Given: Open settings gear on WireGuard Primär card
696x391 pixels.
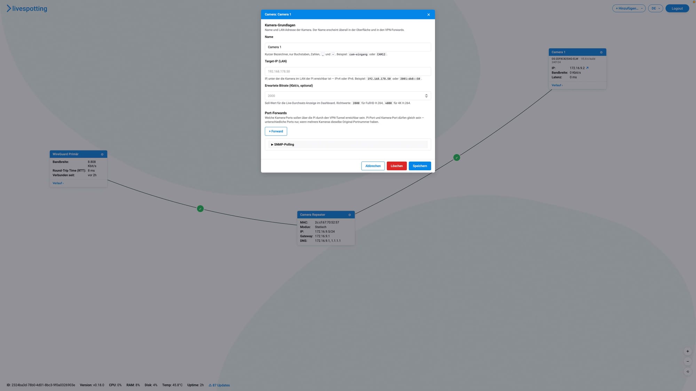Looking at the screenshot, I should (102, 154).
